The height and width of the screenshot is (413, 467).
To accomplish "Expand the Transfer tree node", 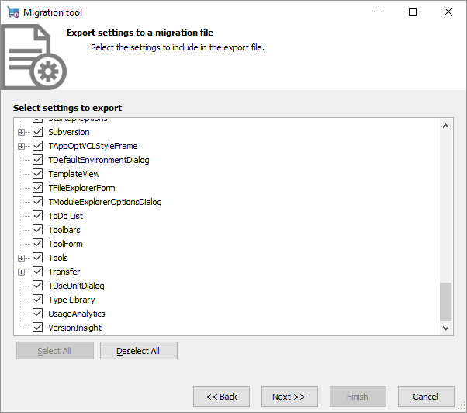I will point(22,272).
